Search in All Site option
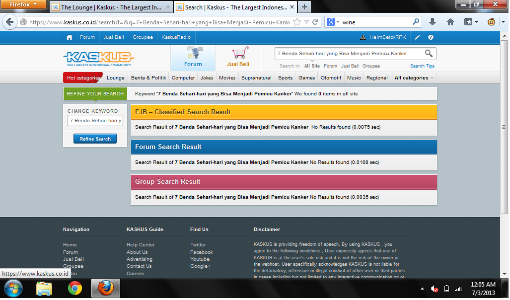The image size is (510, 300). [312, 66]
